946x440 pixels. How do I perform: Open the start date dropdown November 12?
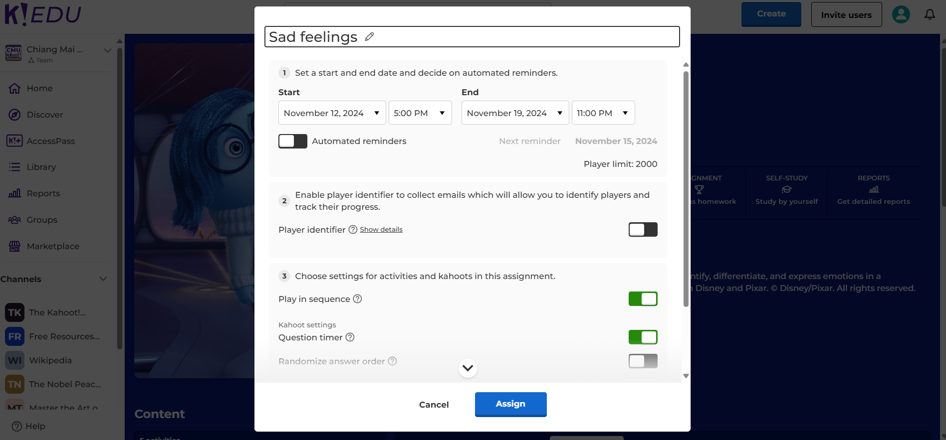pos(332,113)
